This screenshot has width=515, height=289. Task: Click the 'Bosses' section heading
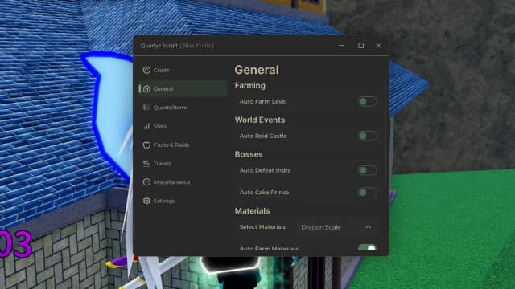[x=249, y=154]
